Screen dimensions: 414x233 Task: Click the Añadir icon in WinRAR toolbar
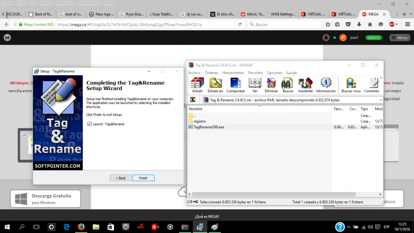click(x=197, y=85)
